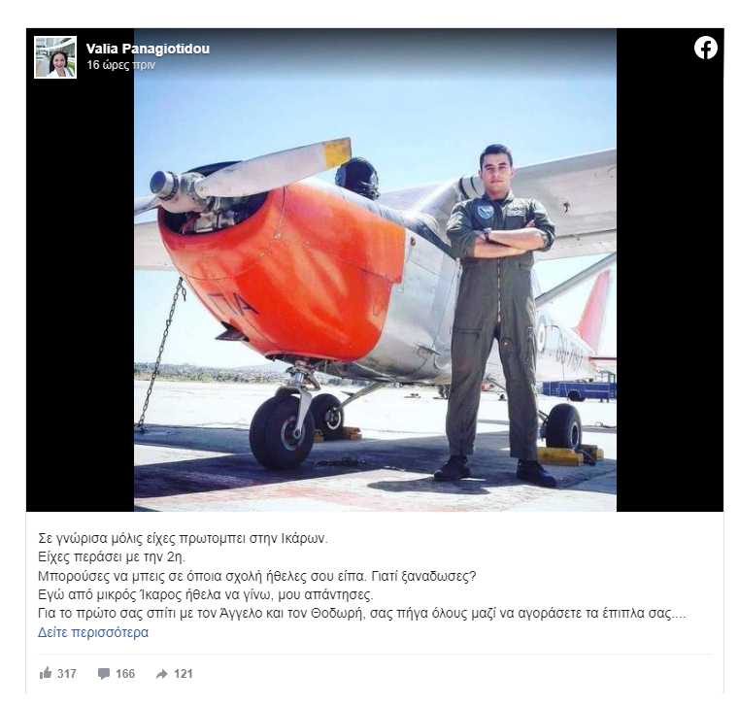Open Valia Panagiotidou's profile name link
Screen dimensions: 739x707
click(148, 49)
